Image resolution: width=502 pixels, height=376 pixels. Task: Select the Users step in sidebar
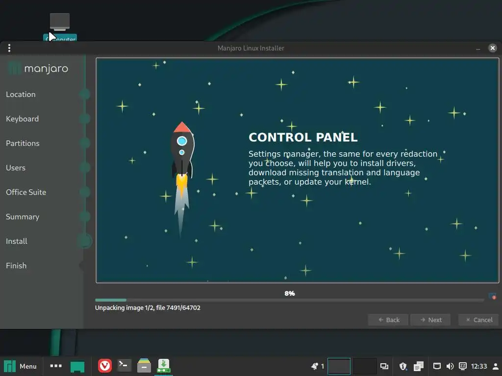pyautogui.click(x=16, y=167)
